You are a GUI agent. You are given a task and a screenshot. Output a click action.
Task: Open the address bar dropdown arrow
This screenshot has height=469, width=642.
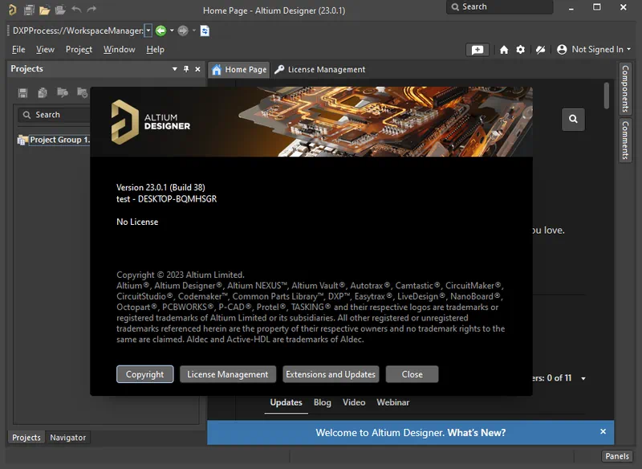pos(148,31)
